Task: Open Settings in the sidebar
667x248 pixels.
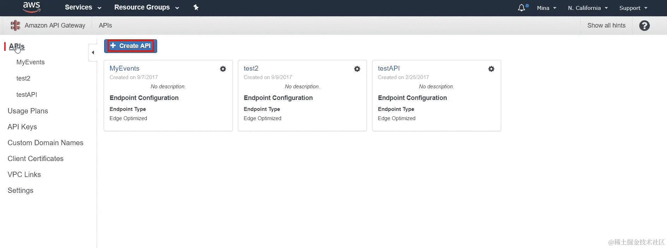Action: coord(20,190)
